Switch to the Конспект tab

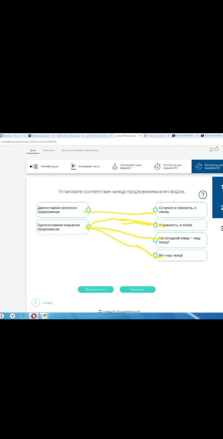tap(49, 150)
